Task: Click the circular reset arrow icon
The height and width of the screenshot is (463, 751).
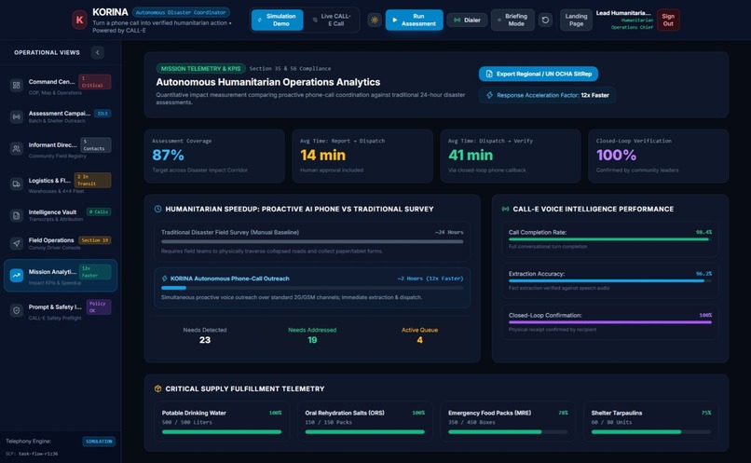Action: pyautogui.click(x=545, y=20)
